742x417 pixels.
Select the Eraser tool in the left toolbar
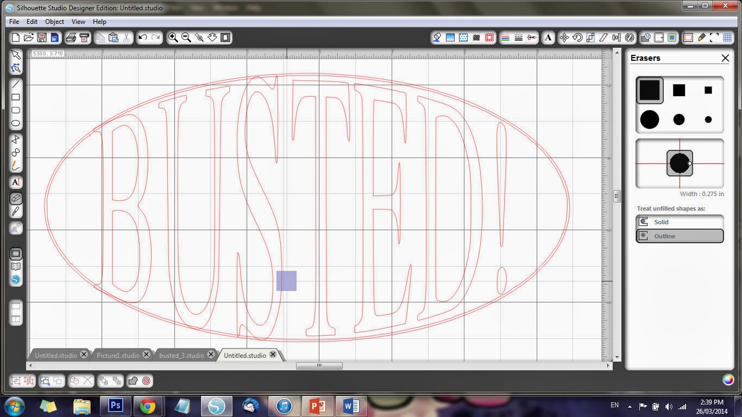coord(16,198)
